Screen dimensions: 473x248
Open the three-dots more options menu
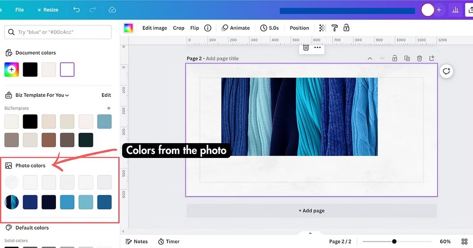[x=318, y=48]
